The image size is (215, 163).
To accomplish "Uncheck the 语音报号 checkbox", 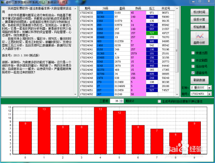I will tap(193, 73).
